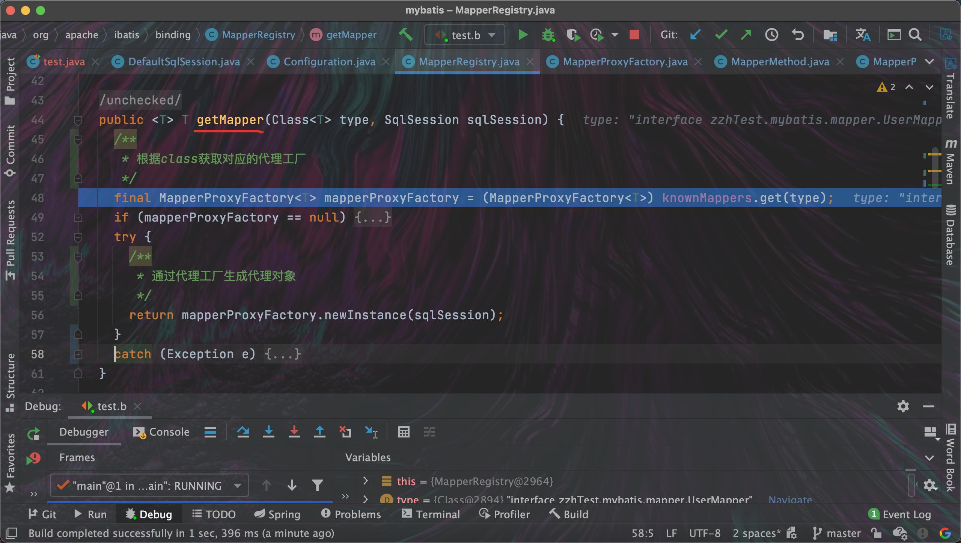Collapse the try block fold on line 52
The image size is (961, 543).
[x=78, y=237]
